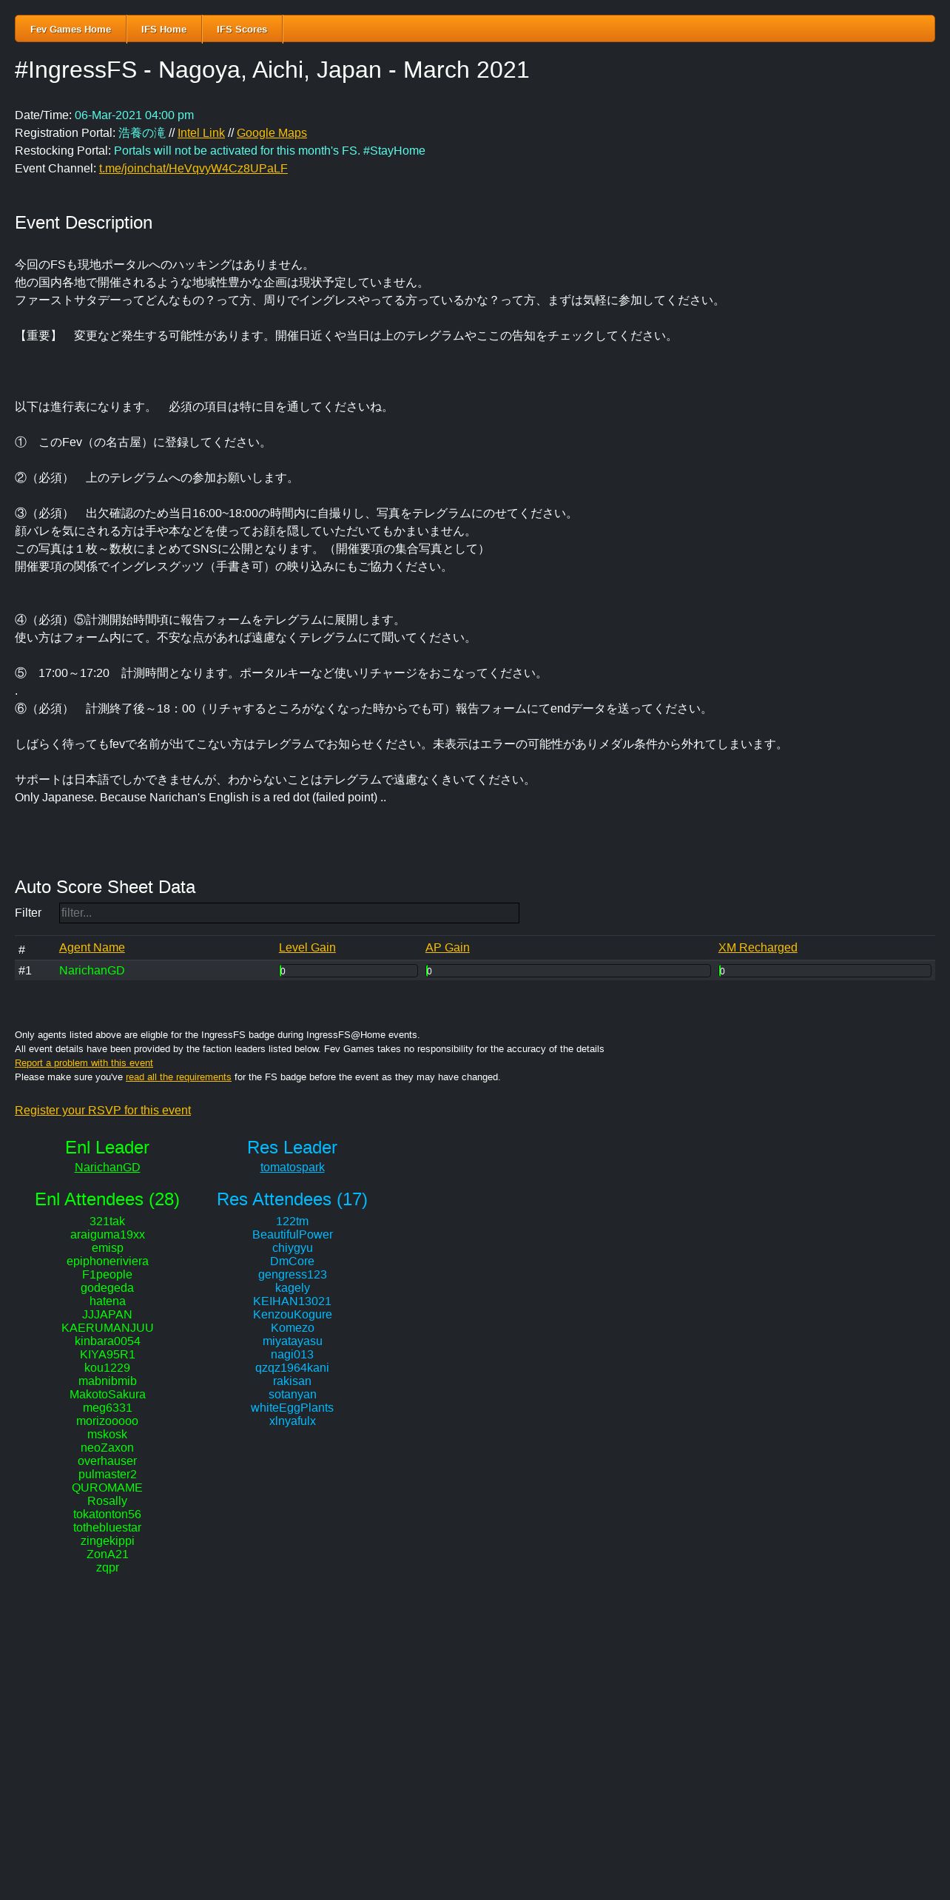Select NarichanGD row in score table
950x1900 pixels.
[x=475, y=971]
